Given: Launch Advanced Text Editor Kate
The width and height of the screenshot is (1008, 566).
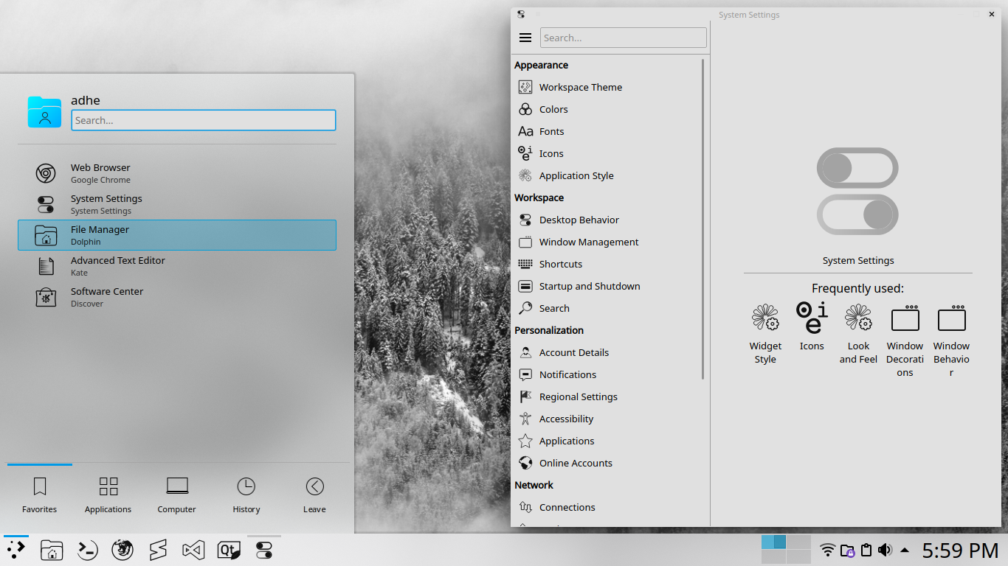Looking at the screenshot, I should pyautogui.click(x=177, y=266).
